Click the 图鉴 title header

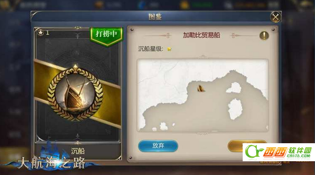point(155,17)
